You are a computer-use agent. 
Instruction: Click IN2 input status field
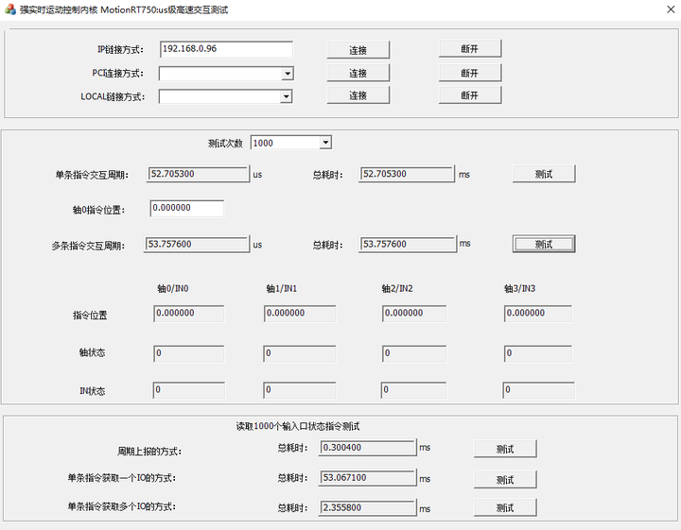click(413, 390)
